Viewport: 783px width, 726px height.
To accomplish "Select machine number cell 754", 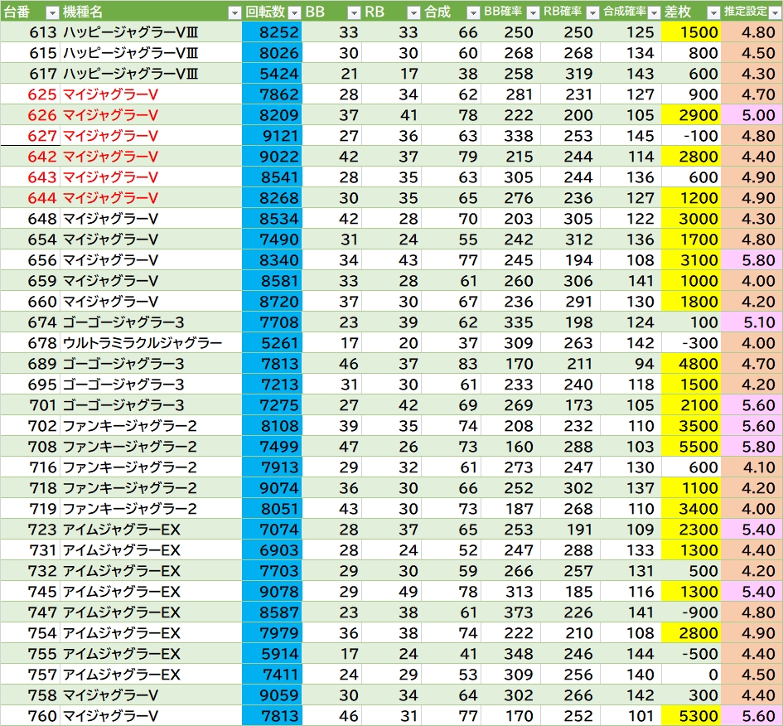I will point(31,633).
